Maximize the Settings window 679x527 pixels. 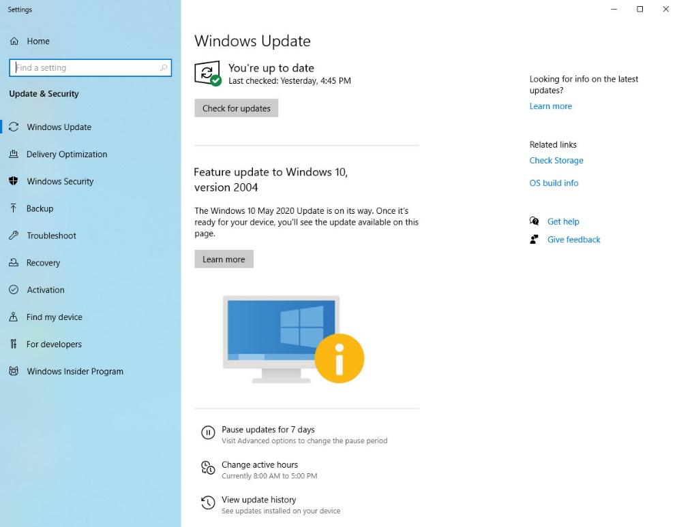tap(639, 9)
